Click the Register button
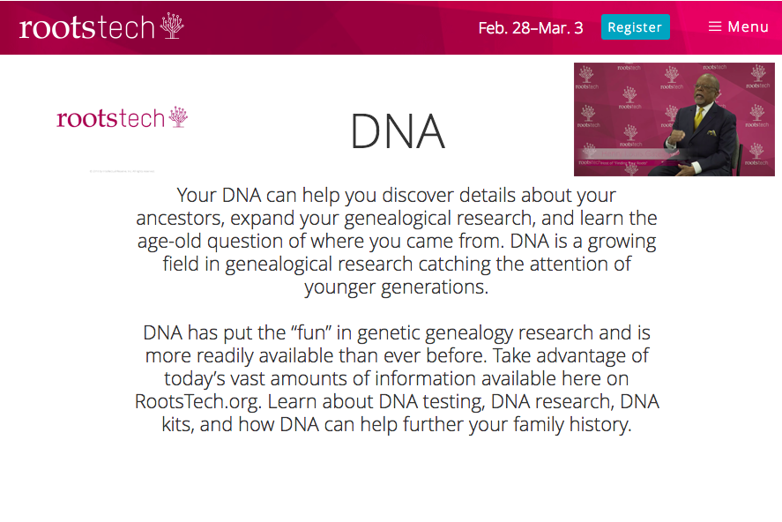Image resolution: width=782 pixels, height=522 pixels. [x=635, y=27]
